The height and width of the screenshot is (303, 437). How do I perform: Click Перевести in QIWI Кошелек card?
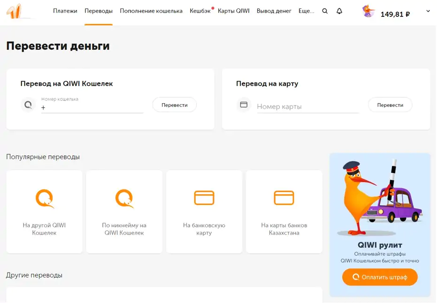click(x=175, y=105)
